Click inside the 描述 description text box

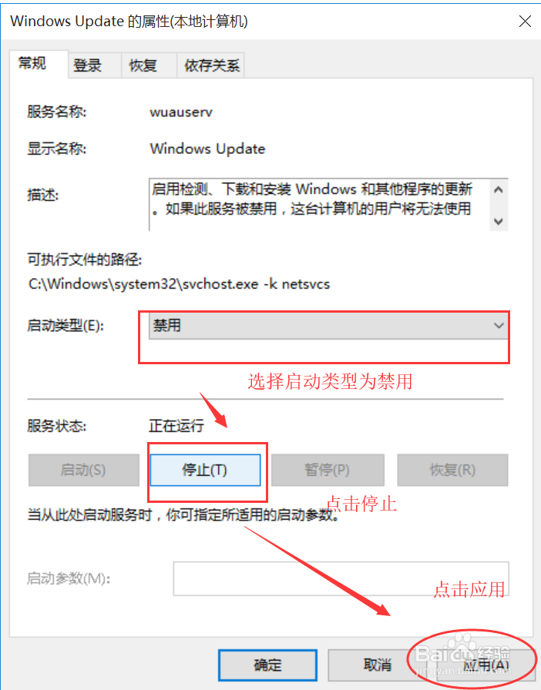tap(319, 205)
